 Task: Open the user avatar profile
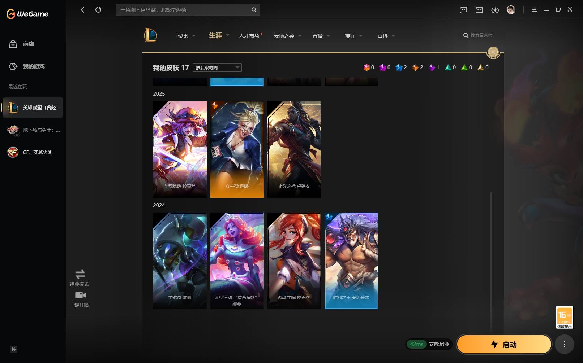511,10
